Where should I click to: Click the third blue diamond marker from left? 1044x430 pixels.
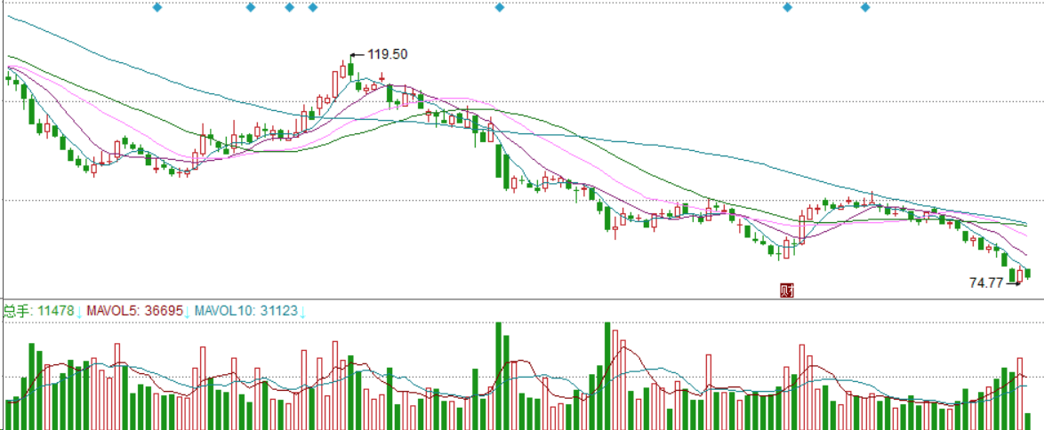(x=289, y=7)
